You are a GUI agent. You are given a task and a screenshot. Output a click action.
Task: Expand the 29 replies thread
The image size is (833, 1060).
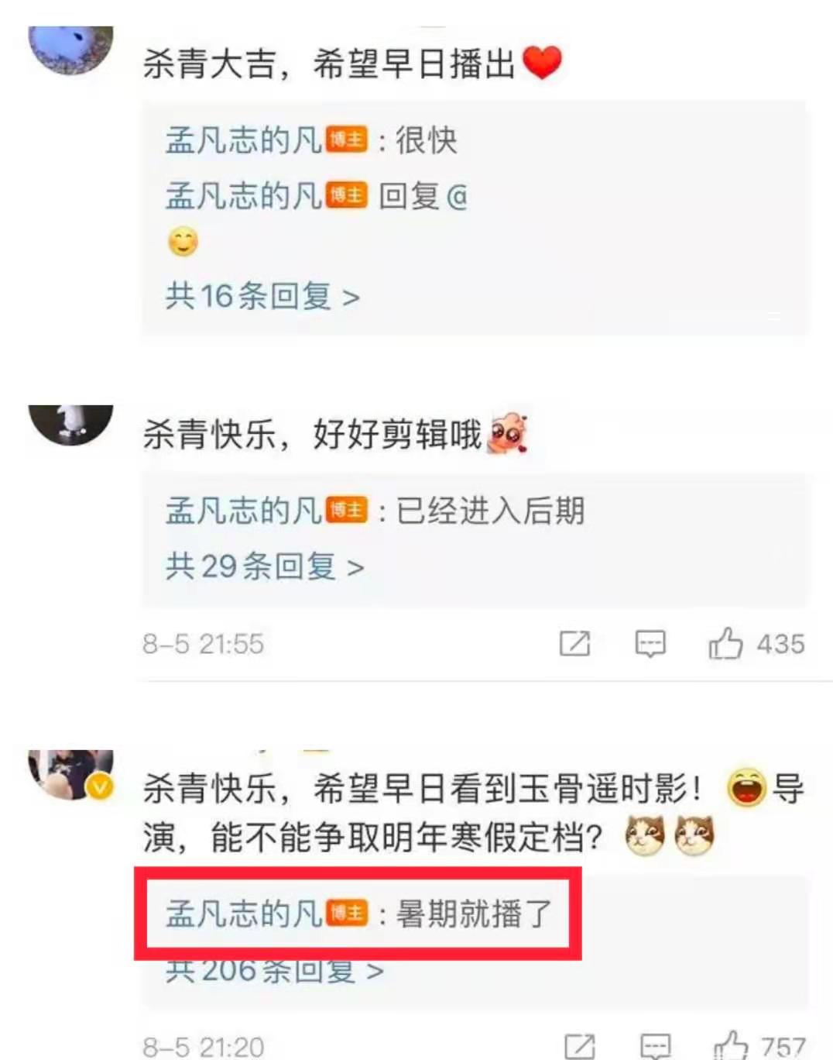(x=265, y=566)
